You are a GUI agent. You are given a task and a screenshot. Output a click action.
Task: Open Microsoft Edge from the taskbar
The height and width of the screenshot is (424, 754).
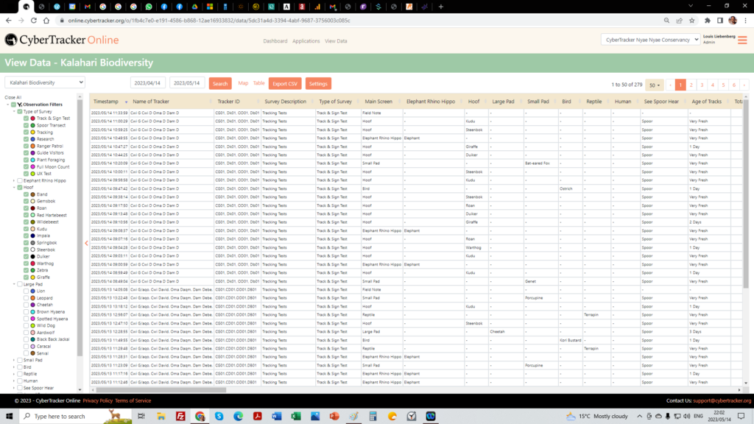click(238, 417)
